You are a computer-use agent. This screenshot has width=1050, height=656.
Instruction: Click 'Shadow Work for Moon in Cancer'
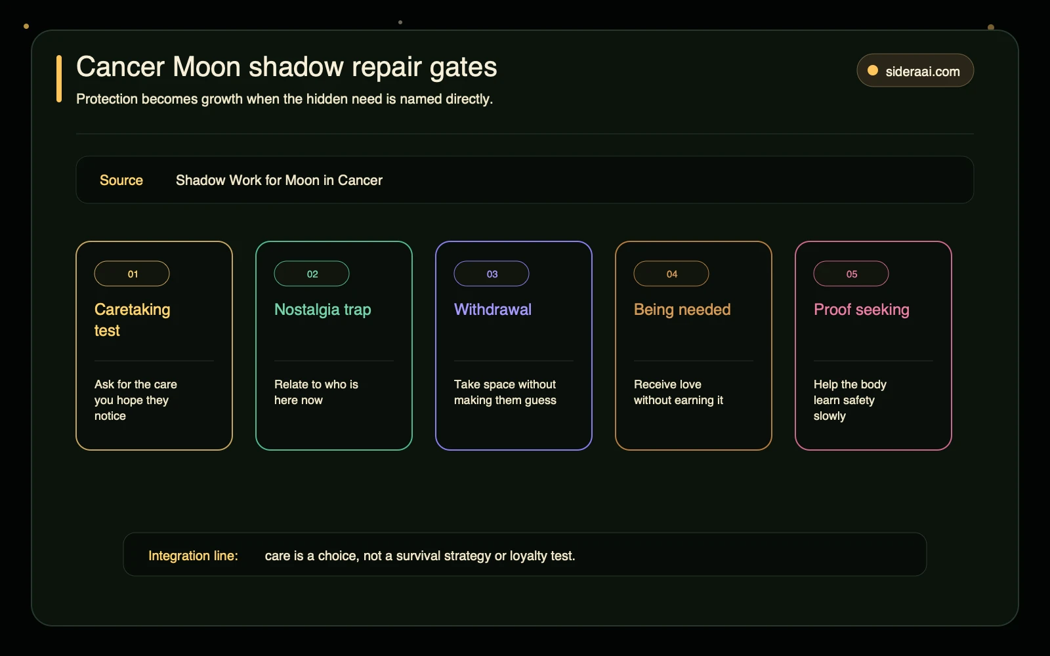tap(279, 180)
